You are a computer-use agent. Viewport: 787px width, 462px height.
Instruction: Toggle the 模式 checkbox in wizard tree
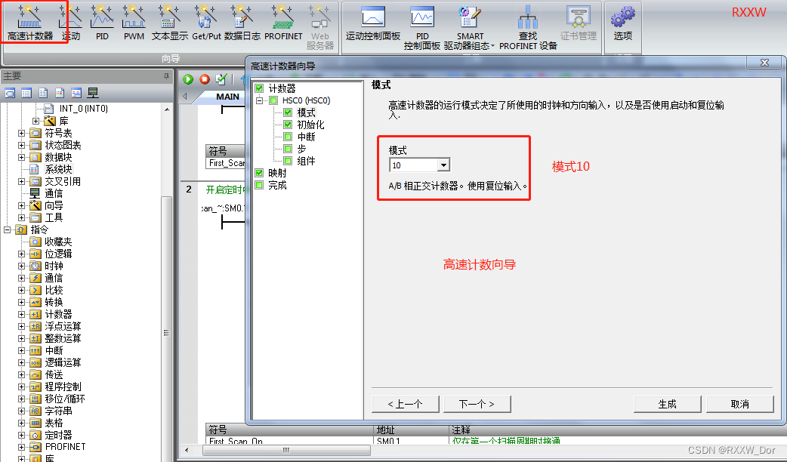(288, 112)
